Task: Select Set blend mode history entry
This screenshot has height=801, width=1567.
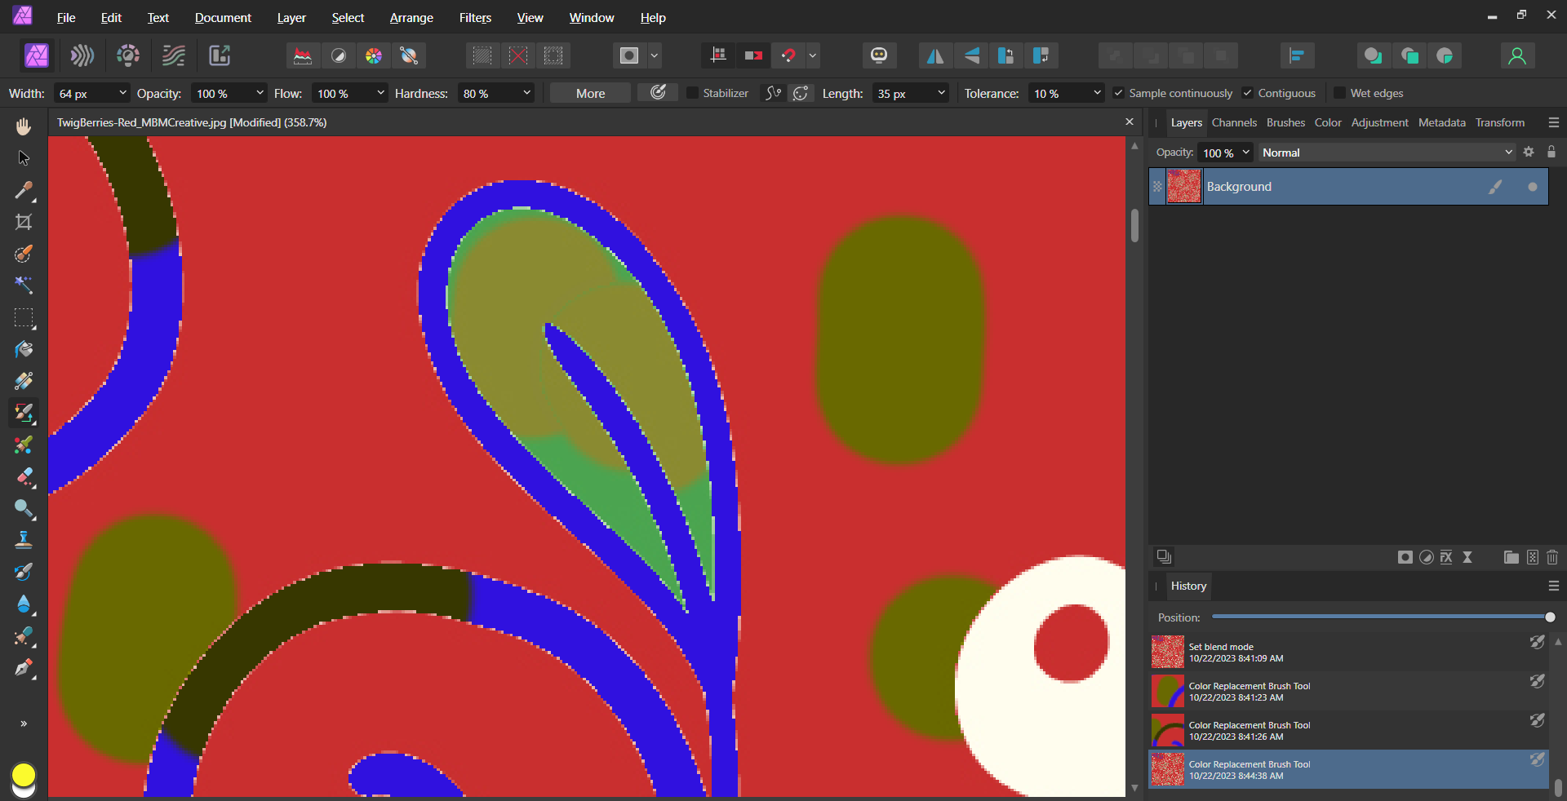Action: (1348, 653)
